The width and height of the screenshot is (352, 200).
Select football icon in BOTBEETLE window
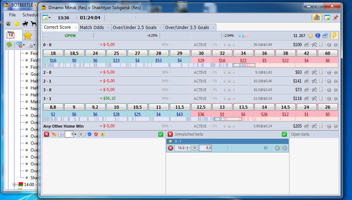[8, 24]
